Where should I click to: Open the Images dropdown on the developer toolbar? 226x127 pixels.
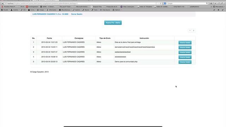pos(41,10)
